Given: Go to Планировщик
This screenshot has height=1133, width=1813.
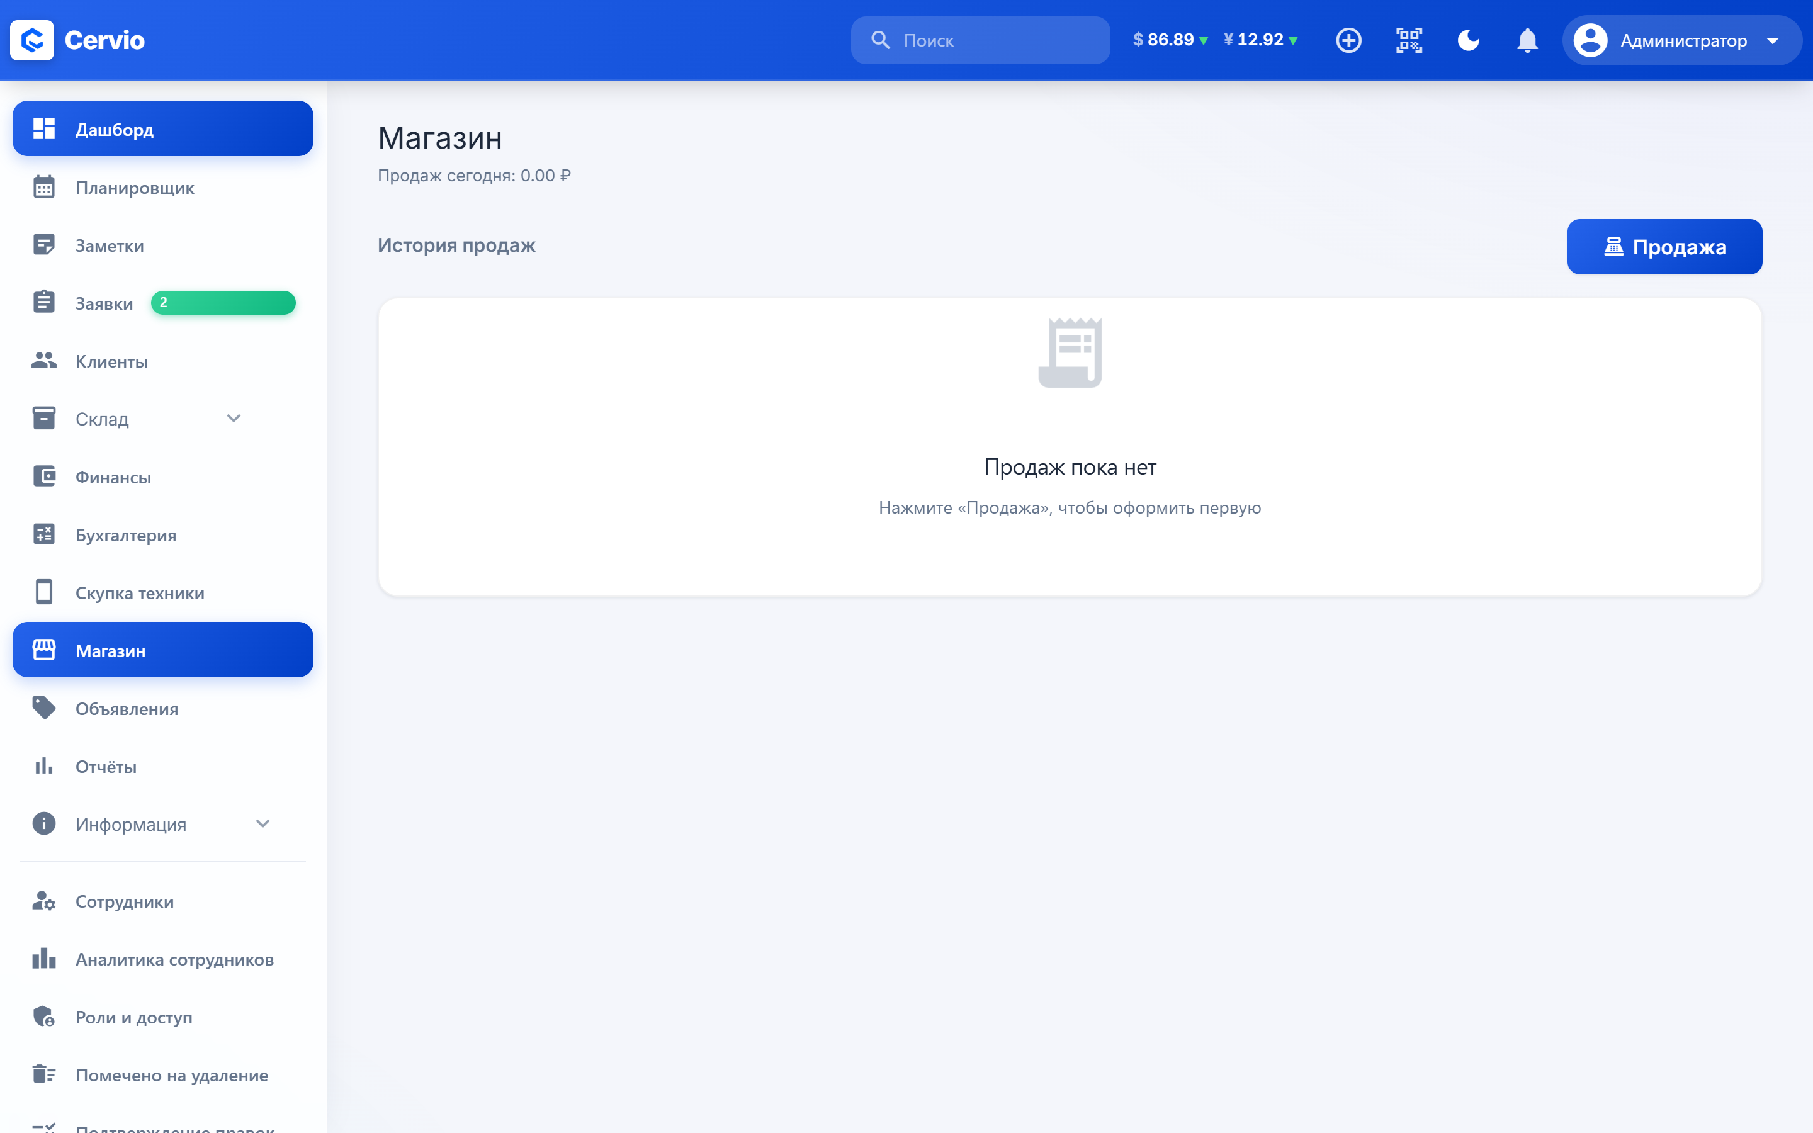Looking at the screenshot, I should tap(162, 186).
